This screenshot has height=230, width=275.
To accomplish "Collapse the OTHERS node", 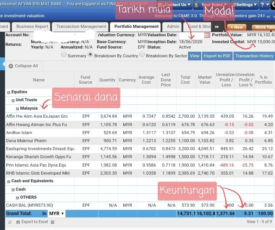I will point(17,198).
